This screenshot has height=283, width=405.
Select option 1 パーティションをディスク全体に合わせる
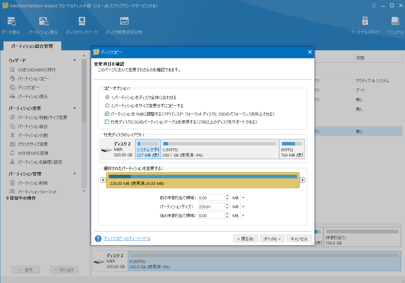[107, 97]
